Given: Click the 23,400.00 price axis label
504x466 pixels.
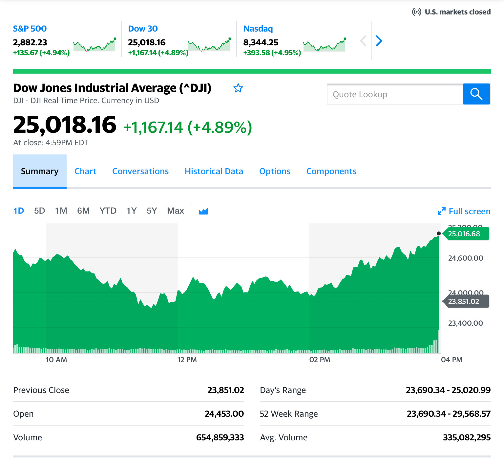Looking at the screenshot, I should point(466,323).
